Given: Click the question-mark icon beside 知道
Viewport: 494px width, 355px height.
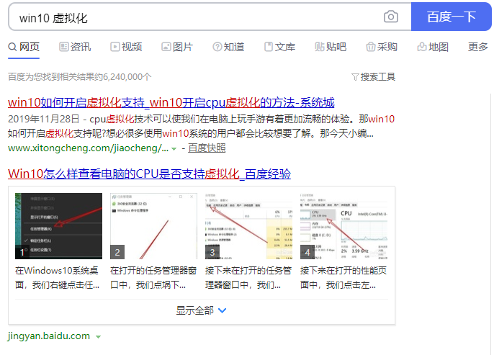Looking at the screenshot, I should point(217,47).
